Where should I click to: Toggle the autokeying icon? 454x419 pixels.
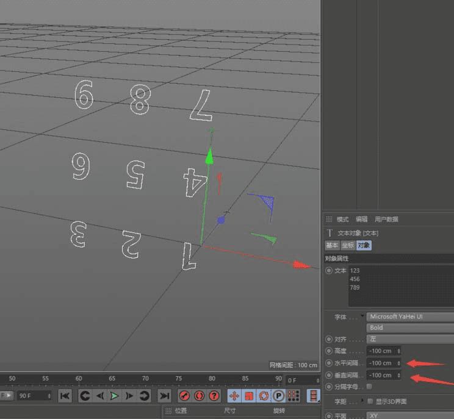pos(198,396)
